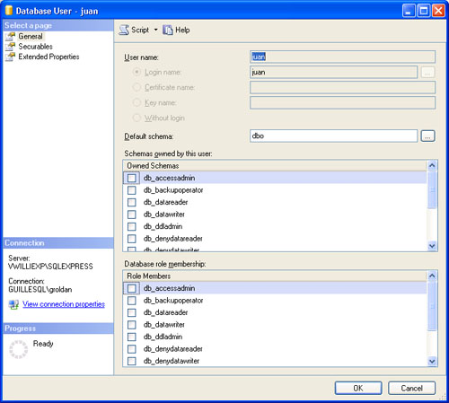Click the Script toolbar icon
Viewport: 449px width, 403px height.
coord(124,30)
